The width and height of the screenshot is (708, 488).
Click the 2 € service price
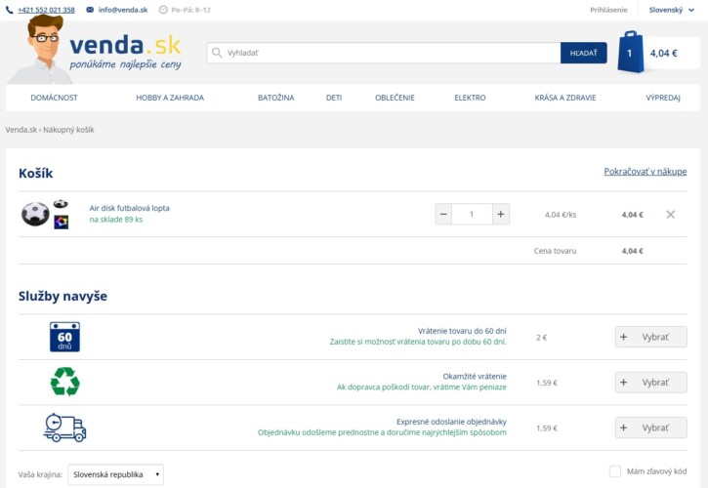tap(541, 338)
